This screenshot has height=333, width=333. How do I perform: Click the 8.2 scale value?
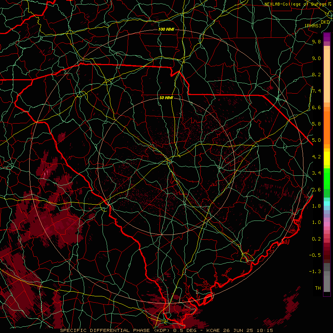pos(316,74)
